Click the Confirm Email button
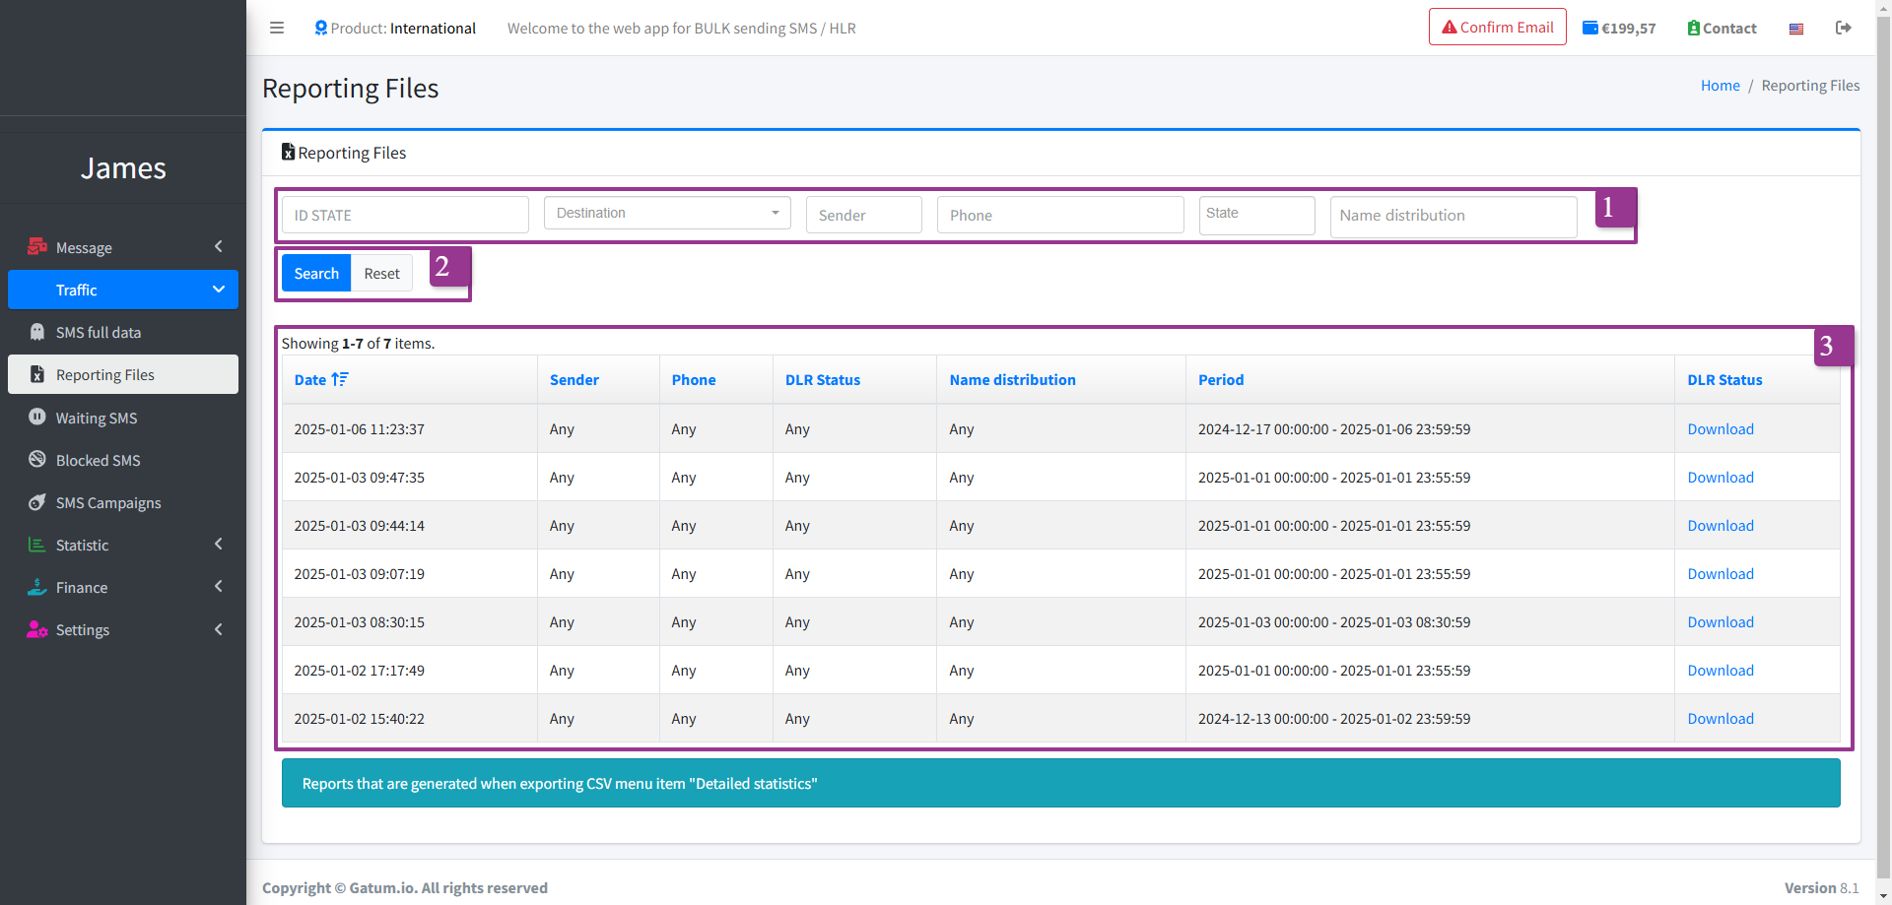The width and height of the screenshot is (1892, 905). tap(1497, 28)
